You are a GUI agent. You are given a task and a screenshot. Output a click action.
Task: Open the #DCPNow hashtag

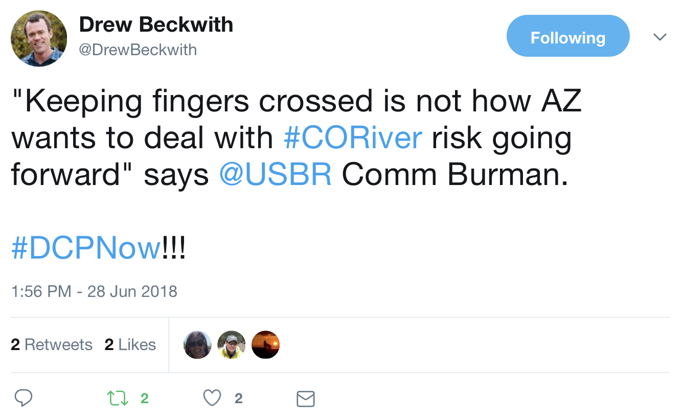tap(86, 248)
